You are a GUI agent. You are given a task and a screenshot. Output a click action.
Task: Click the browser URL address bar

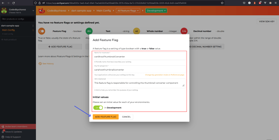(x=128, y=3)
